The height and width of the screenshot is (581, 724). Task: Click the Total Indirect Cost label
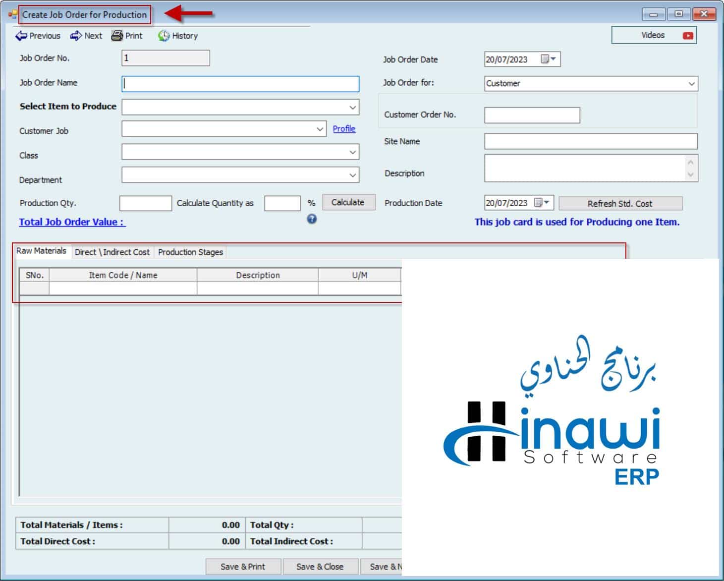pos(291,541)
